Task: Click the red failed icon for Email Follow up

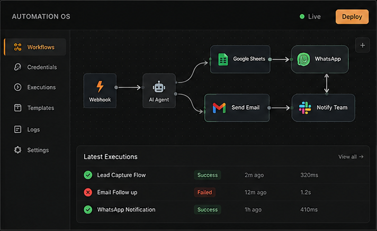Action: [x=88, y=192]
